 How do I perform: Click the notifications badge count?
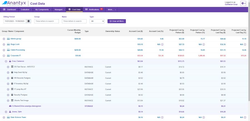(101, 9)
